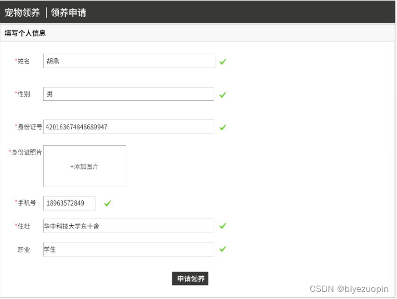Click the 姓名 field label
The width and height of the screenshot is (397, 299).
coord(23,61)
